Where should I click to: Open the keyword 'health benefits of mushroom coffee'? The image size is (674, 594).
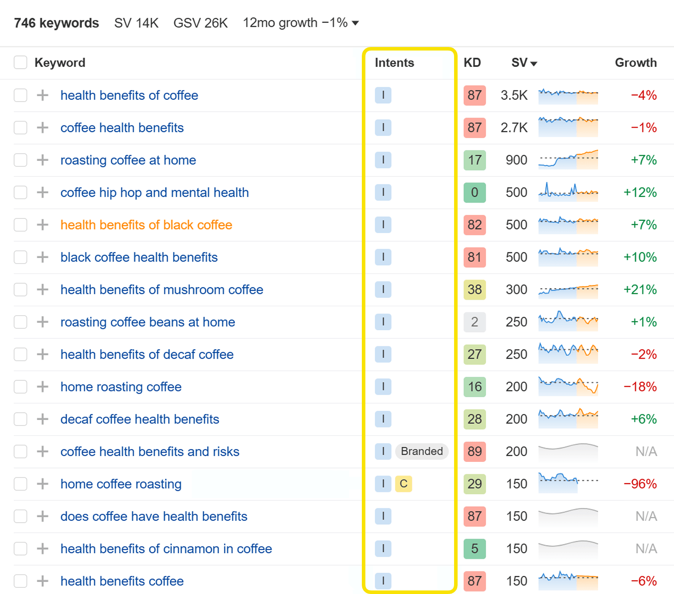[161, 289]
